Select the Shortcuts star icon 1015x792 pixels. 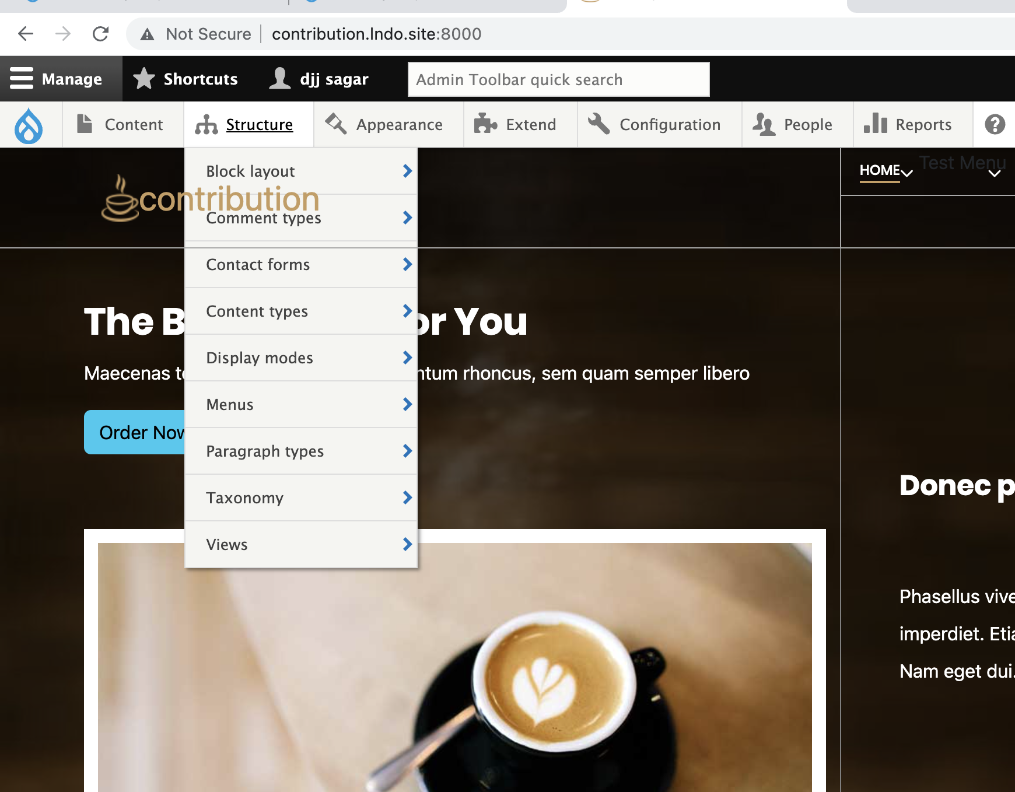pos(143,78)
